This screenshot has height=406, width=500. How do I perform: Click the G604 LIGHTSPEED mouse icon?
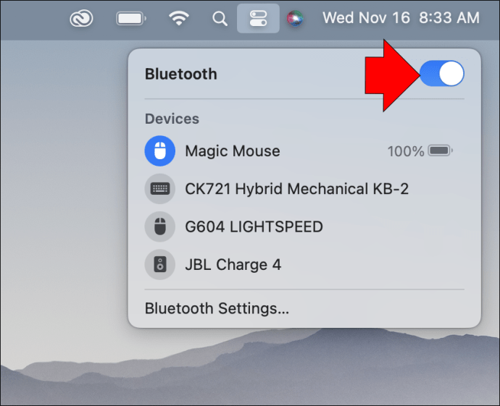(x=159, y=227)
